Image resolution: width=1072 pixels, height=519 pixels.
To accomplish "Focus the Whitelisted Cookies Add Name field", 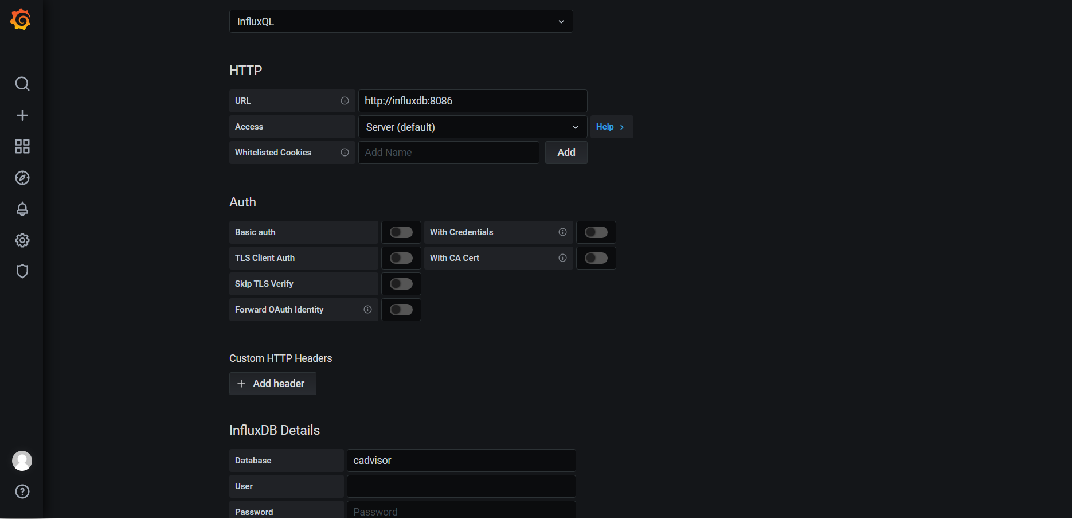I will pyautogui.click(x=449, y=153).
